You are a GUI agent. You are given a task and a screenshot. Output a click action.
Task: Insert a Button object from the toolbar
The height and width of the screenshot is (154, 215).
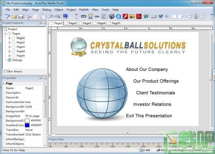click(84, 17)
